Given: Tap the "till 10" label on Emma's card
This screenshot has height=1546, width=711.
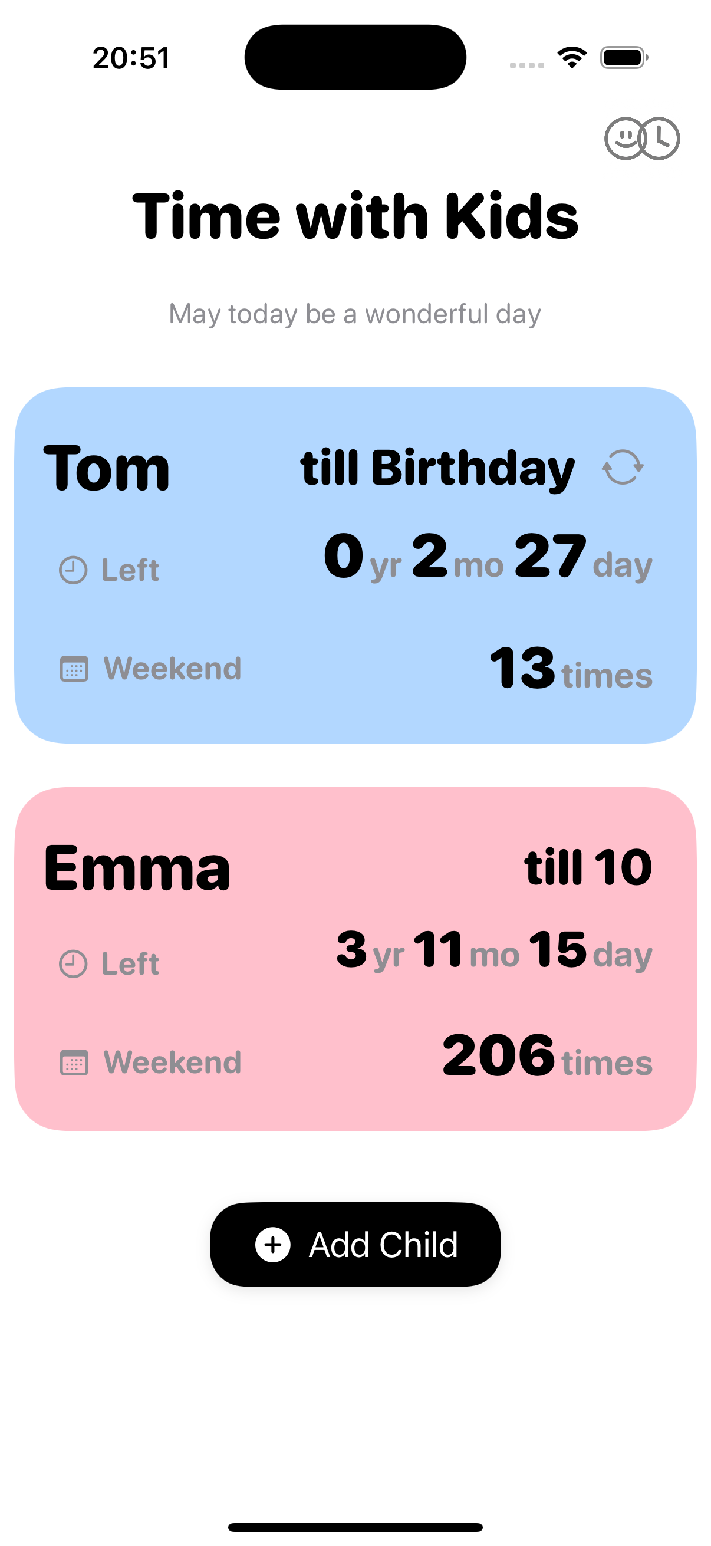Looking at the screenshot, I should [588, 867].
